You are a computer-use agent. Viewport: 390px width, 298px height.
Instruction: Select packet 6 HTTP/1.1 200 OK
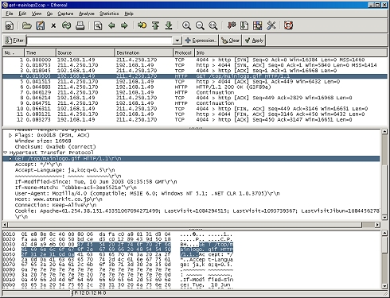point(195,87)
